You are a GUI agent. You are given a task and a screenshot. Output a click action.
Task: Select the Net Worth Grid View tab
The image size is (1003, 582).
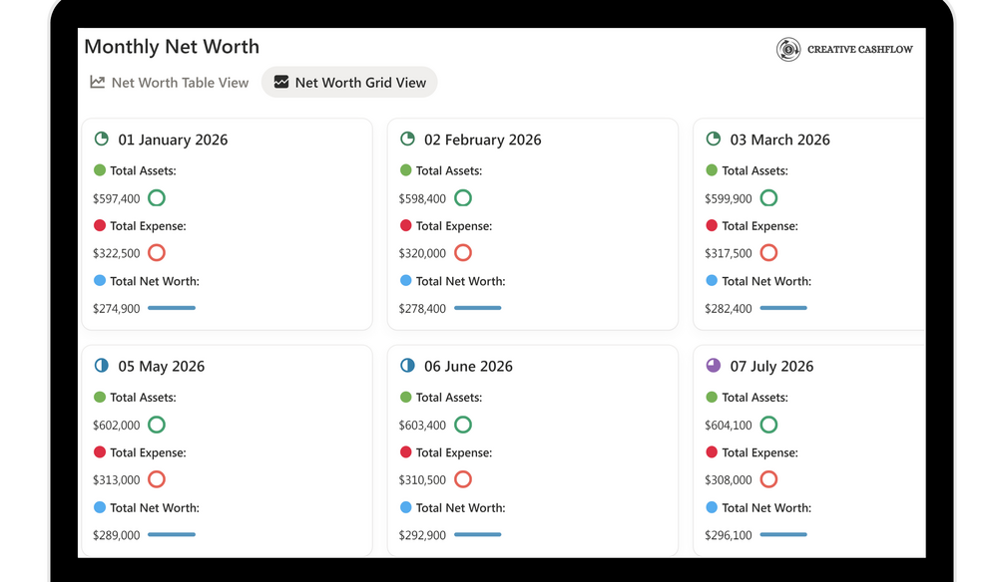coord(349,83)
